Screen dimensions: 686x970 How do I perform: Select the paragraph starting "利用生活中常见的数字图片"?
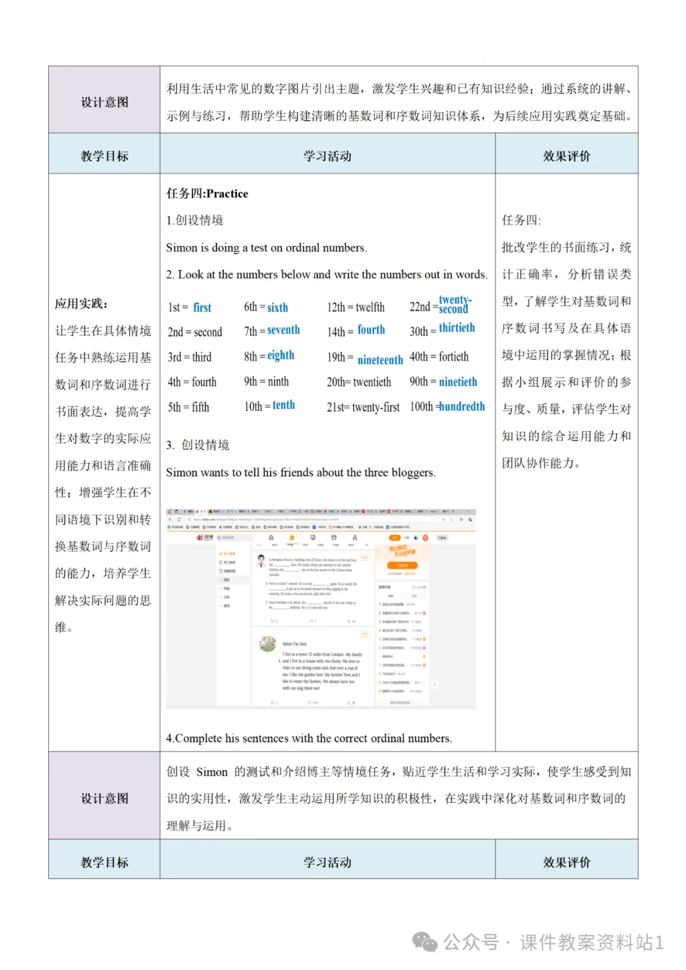pyautogui.click(x=399, y=102)
